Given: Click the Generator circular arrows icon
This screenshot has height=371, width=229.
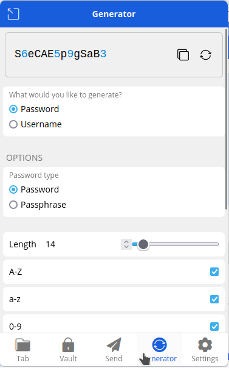Looking at the screenshot, I should (159, 345).
